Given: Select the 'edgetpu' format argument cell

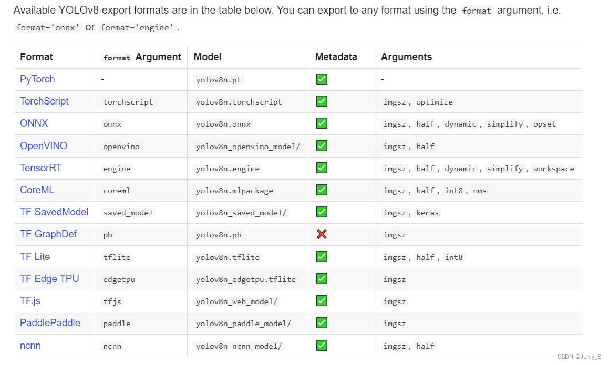Looking at the screenshot, I should (x=119, y=279).
